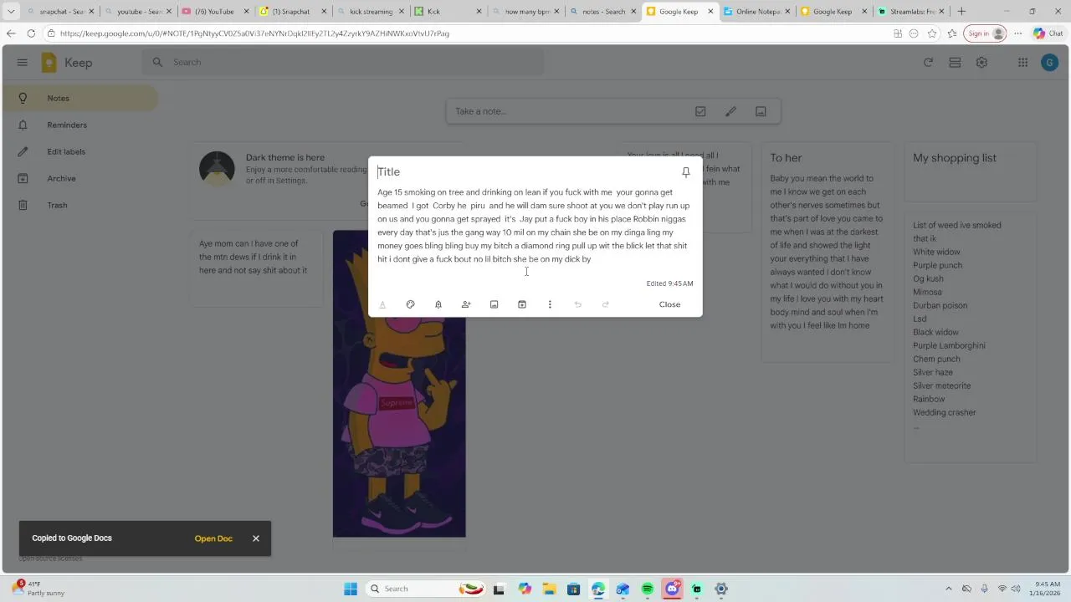Switch to list view layout
This screenshot has width=1071, height=602.
click(955, 63)
